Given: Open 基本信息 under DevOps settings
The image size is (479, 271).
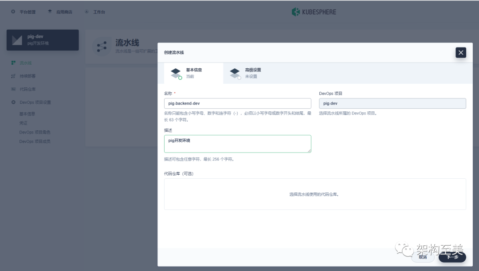Looking at the screenshot, I should [27, 114].
